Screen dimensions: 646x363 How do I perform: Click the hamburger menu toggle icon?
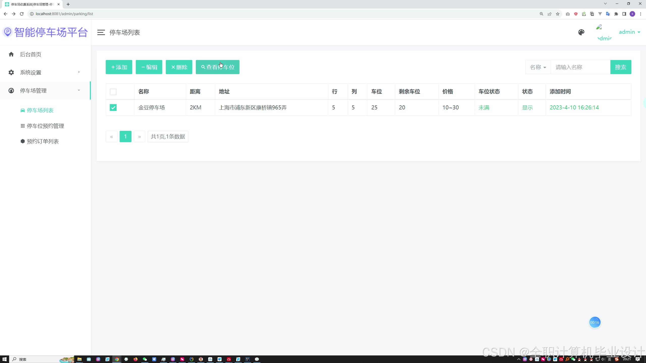[101, 32]
